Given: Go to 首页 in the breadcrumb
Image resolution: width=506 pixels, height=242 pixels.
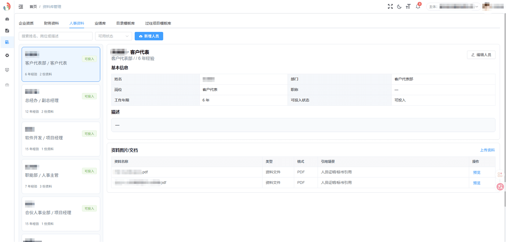Looking at the screenshot, I should 33,7.
